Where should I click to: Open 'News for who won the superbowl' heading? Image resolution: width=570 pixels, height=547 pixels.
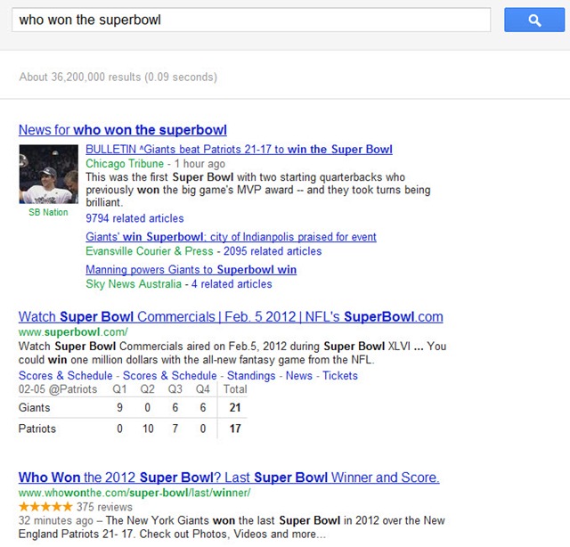pyautogui.click(x=122, y=130)
